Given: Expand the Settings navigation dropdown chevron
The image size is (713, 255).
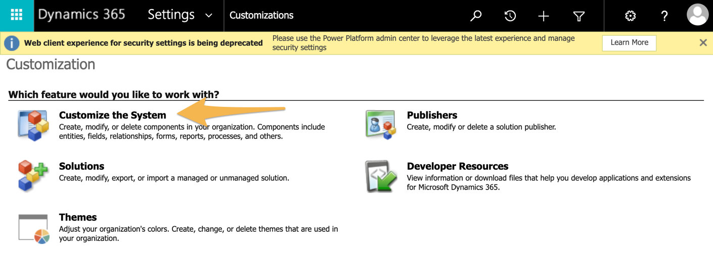Looking at the screenshot, I should coord(209,16).
